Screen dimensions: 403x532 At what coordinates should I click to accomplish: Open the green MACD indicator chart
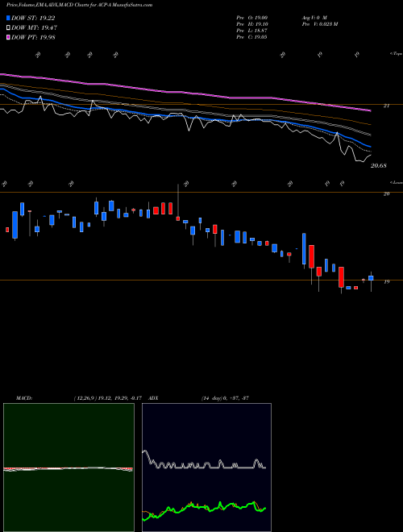click(69, 468)
